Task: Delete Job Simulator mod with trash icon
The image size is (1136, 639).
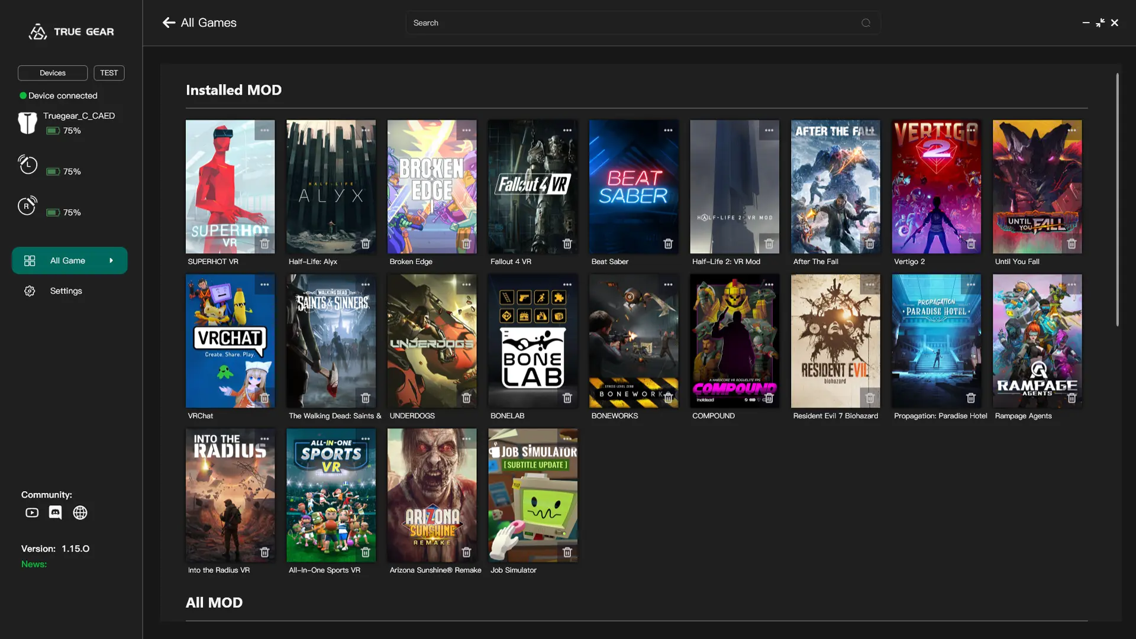Action: point(567,553)
